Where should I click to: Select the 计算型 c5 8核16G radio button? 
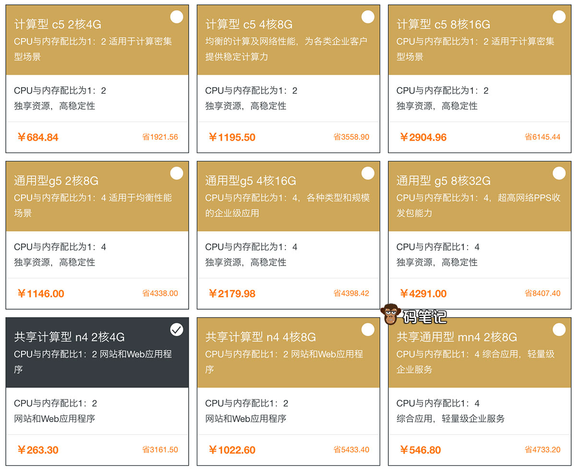(559, 17)
